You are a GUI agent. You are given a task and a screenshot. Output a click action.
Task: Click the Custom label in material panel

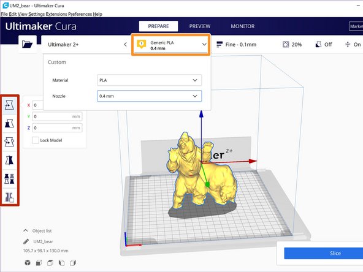pos(56,62)
